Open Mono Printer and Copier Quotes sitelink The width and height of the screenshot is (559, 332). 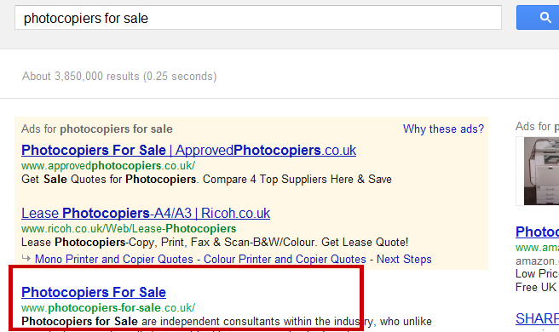(x=114, y=259)
